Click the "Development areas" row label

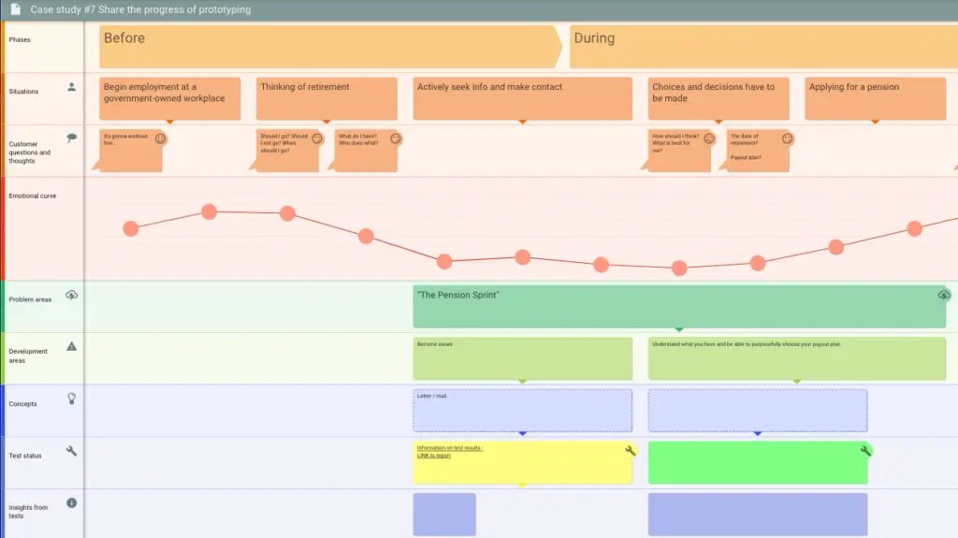[27, 356]
